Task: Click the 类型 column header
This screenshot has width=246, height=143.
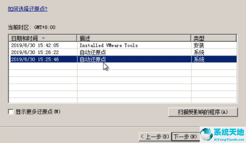Action: tap(214, 38)
